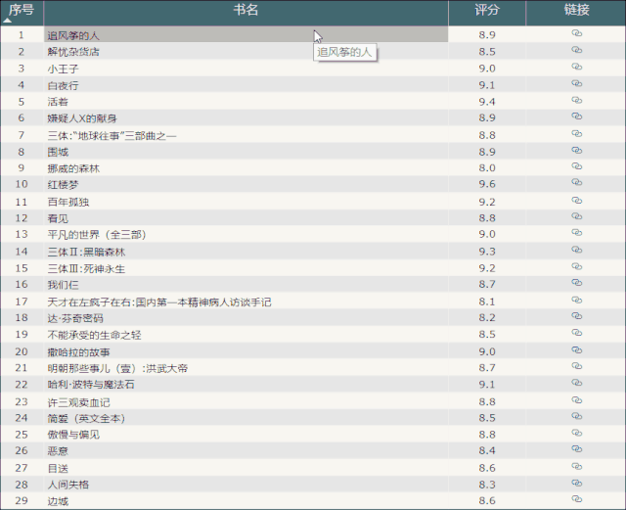Image resolution: width=626 pixels, height=510 pixels.
Task: Select the title 平凡的世界（全三部）
Action: tap(97, 234)
